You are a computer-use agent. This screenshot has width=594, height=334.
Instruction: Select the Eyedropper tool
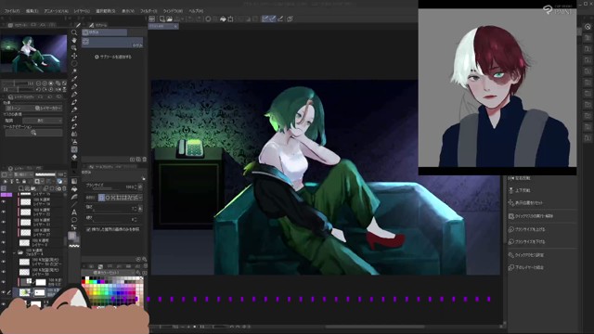pos(74,79)
